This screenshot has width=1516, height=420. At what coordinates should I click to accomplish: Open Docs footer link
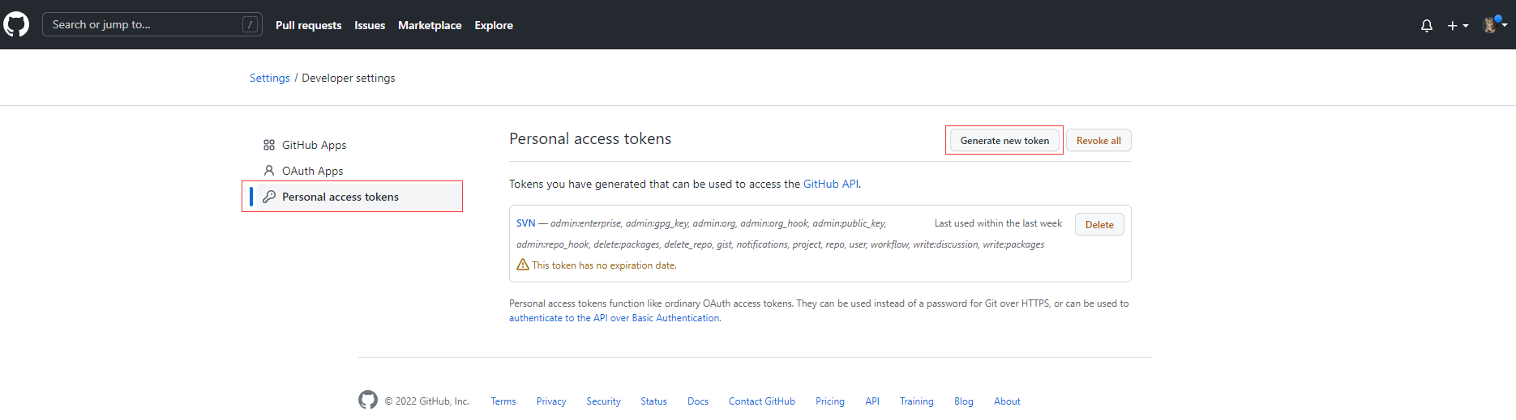(x=698, y=401)
